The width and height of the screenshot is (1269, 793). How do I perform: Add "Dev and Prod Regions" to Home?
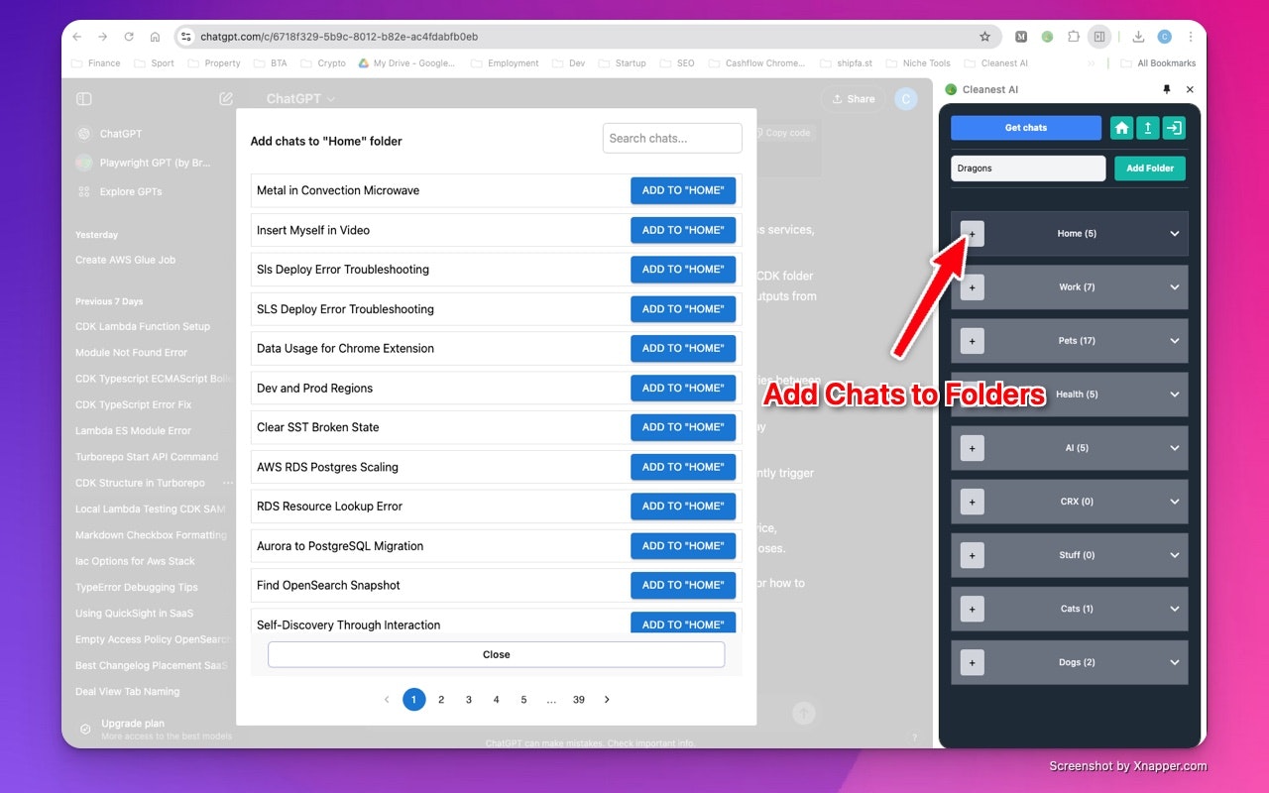point(683,388)
